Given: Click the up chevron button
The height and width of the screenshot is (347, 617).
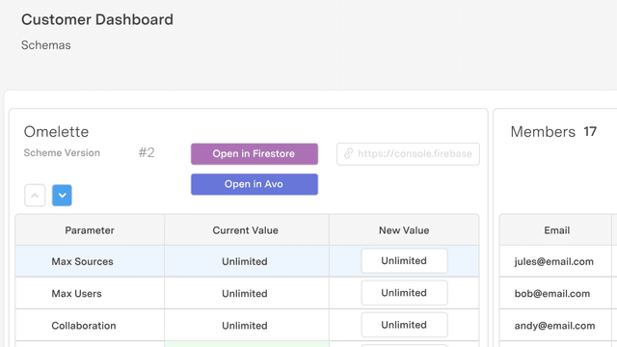Looking at the screenshot, I should pos(35,195).
